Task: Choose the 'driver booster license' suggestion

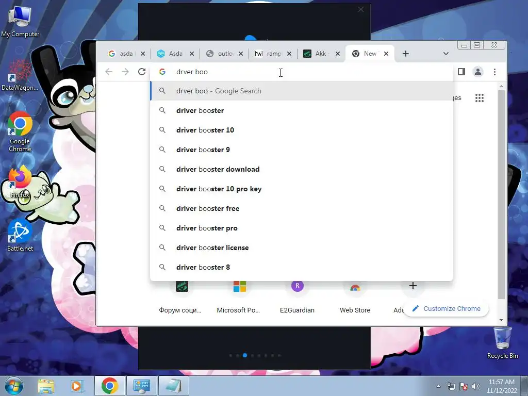Action: point(302,247)
